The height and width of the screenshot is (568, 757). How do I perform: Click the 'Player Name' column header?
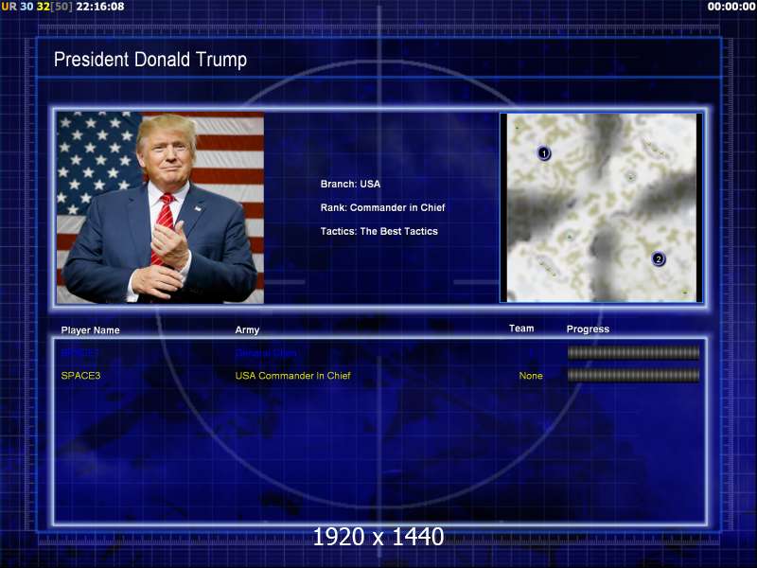click(x=90, y=330)
